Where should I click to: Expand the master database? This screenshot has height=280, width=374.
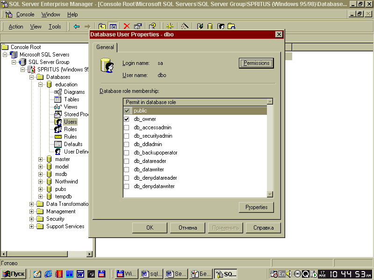[41, 159]
